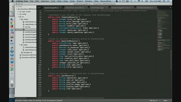Click the Google Drive menu bar icon
The image size is (181, 102).
point(117,1)
